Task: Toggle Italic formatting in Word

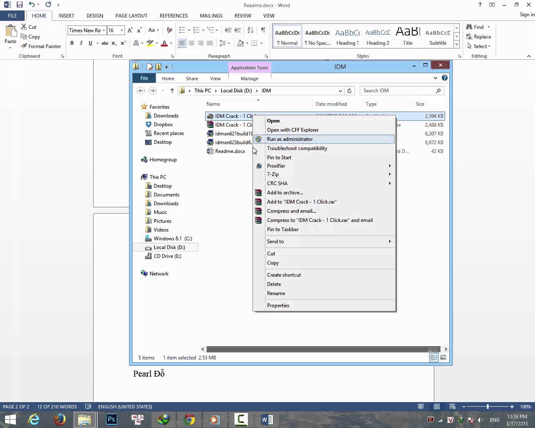Action: (81, 43)
